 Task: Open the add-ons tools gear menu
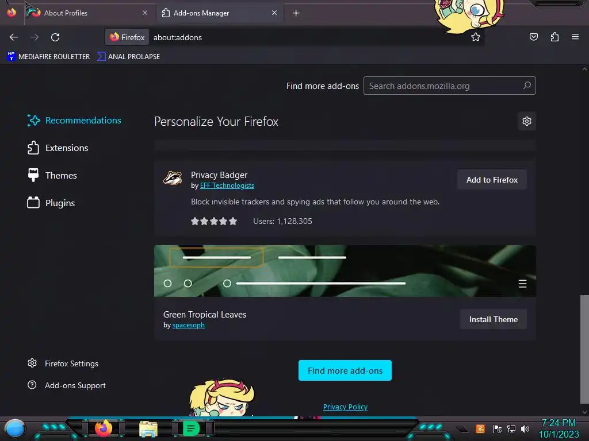point(527,121)
